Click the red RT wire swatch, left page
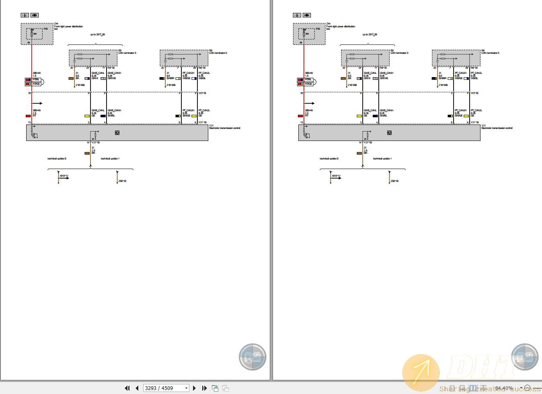Viewport: 542px width, 394px height. (x=28, y=116)
